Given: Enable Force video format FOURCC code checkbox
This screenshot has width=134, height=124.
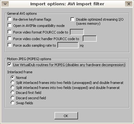Looking at the screenshot, I should coord(10,32).
